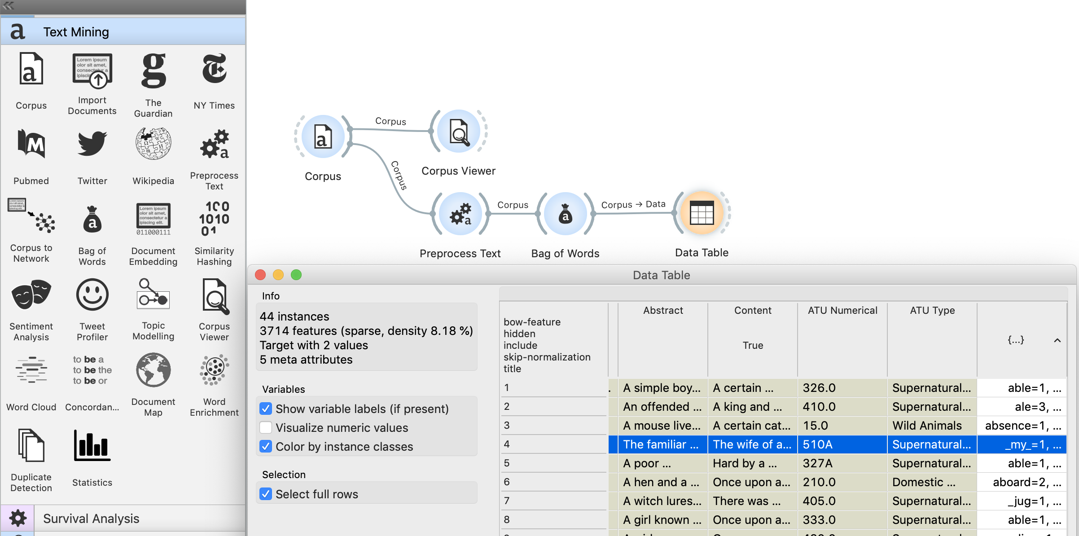Toggle Select full rows checkbox
This screenshot has height=536, width=1079.
click(x=266, y=494)
